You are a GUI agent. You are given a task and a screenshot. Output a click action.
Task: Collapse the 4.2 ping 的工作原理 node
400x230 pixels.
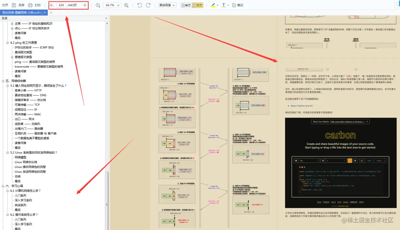7,43
